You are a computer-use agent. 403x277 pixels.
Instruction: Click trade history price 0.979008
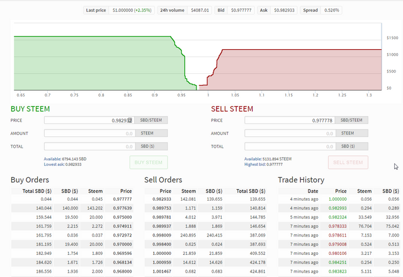click(338, 244)
